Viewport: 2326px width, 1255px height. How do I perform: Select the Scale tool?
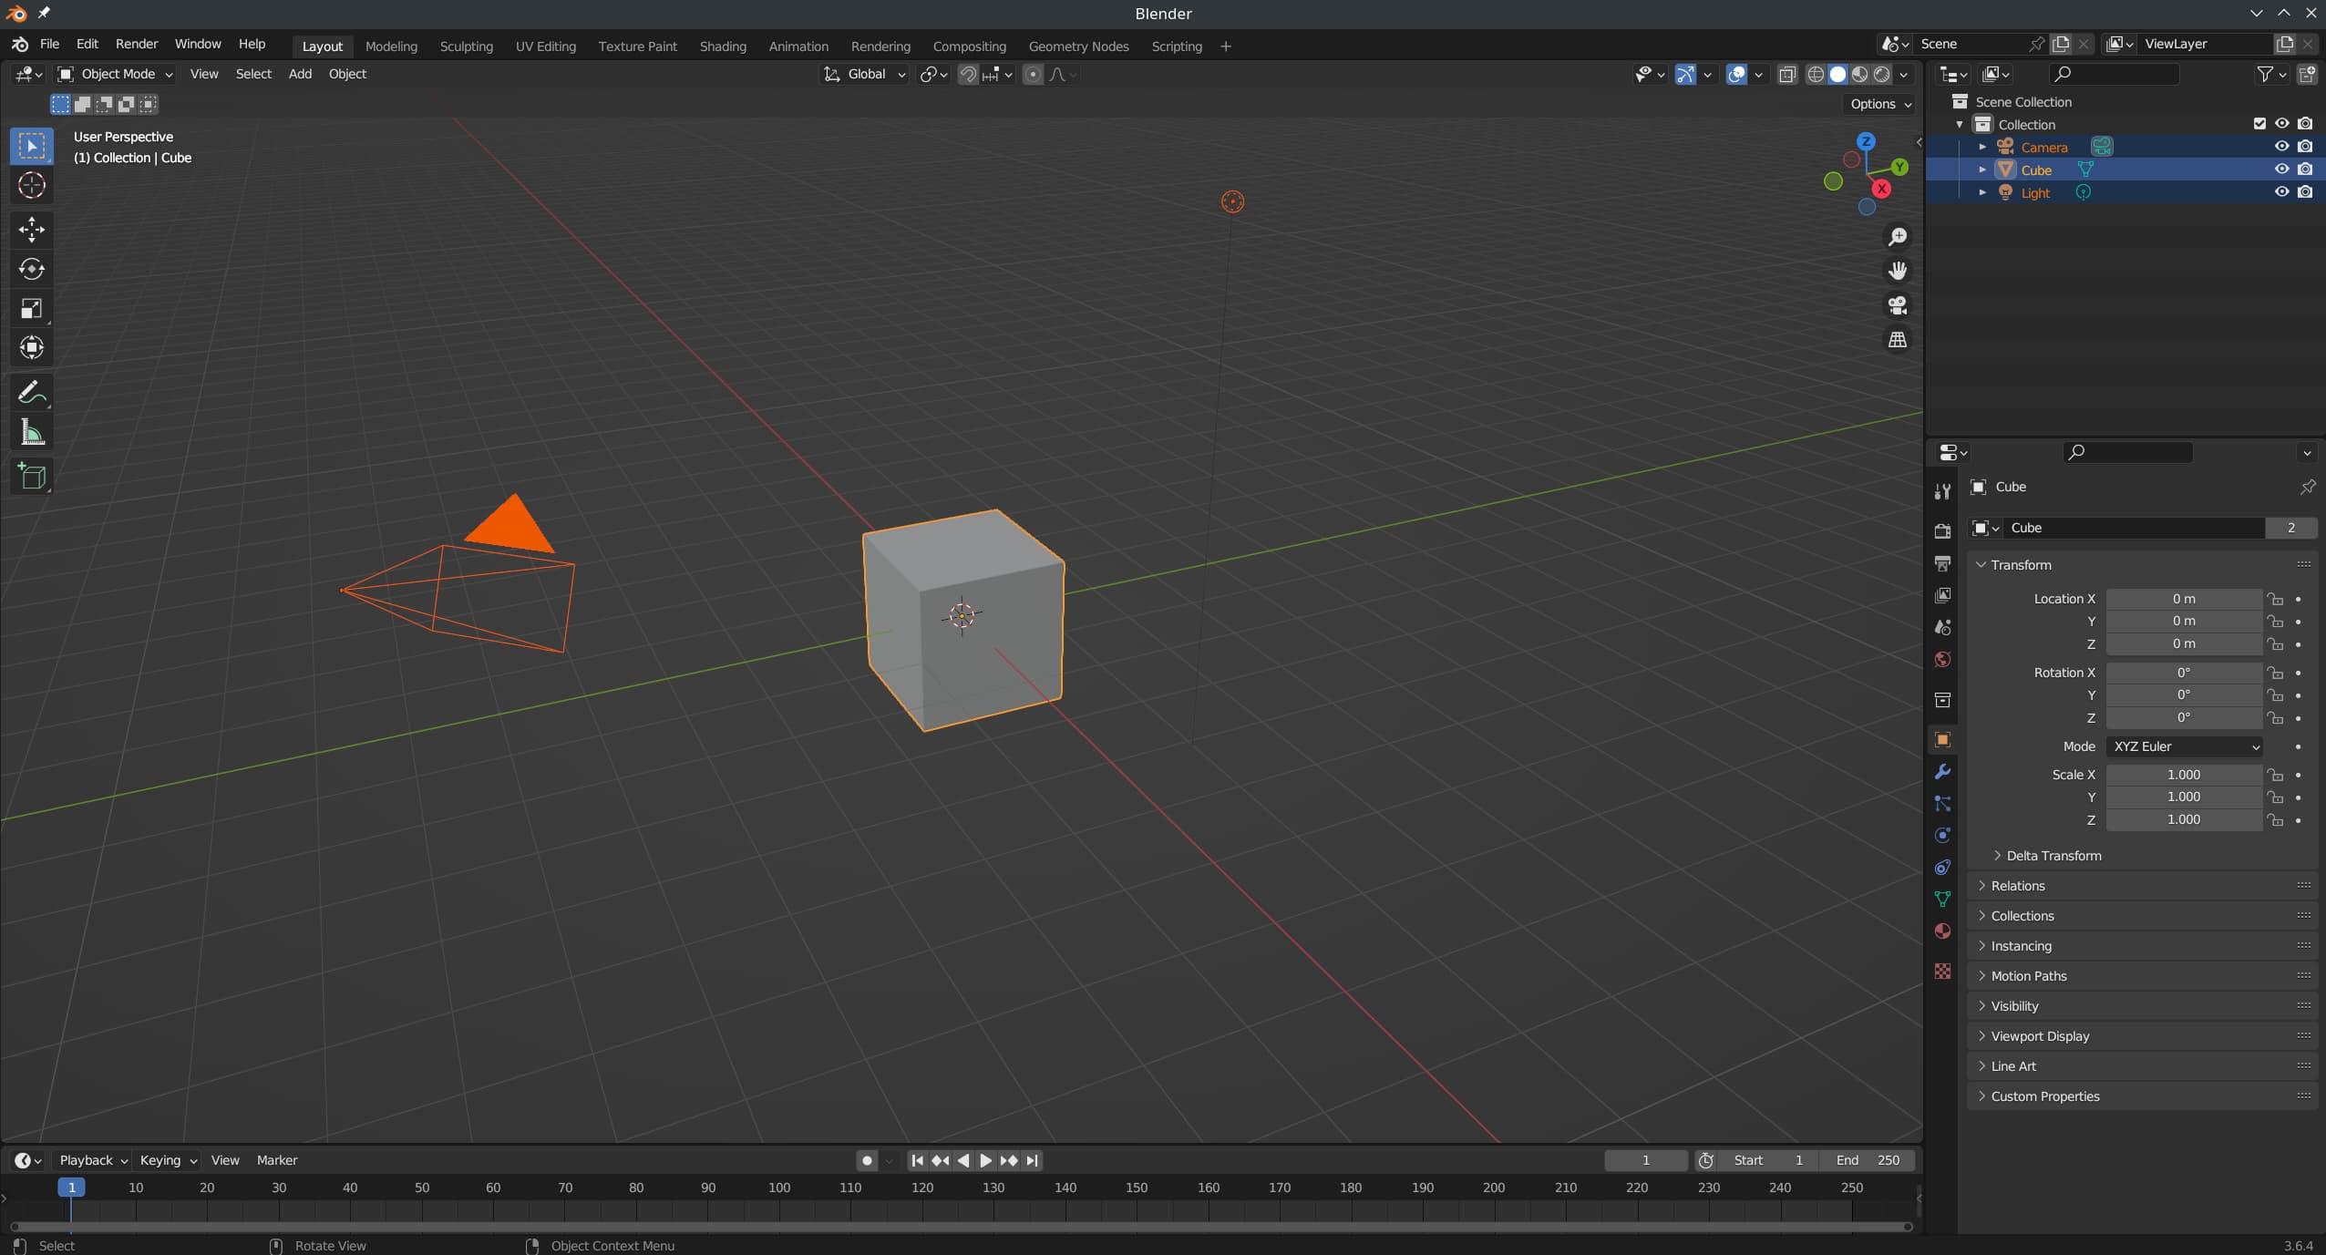pos(32,308)
